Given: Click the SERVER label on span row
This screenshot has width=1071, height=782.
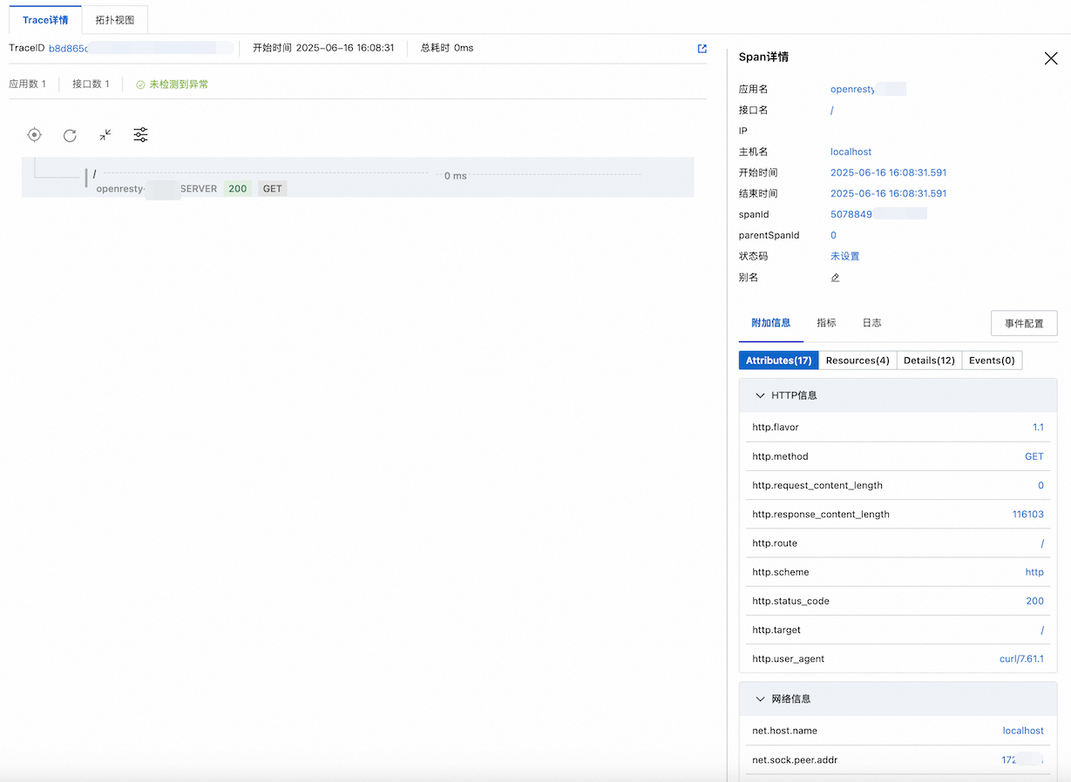Looking at the screenshot, I should 199,189.
